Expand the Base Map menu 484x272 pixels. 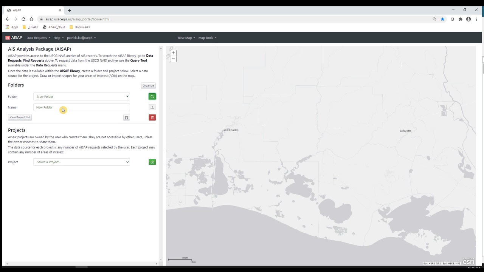pyautogui.click(x=186, y=38)
